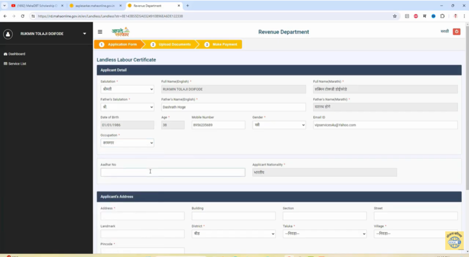The image size is (469, 257).
Task: Click the globe badge at bottom right
Action: [x=454, y=241]
